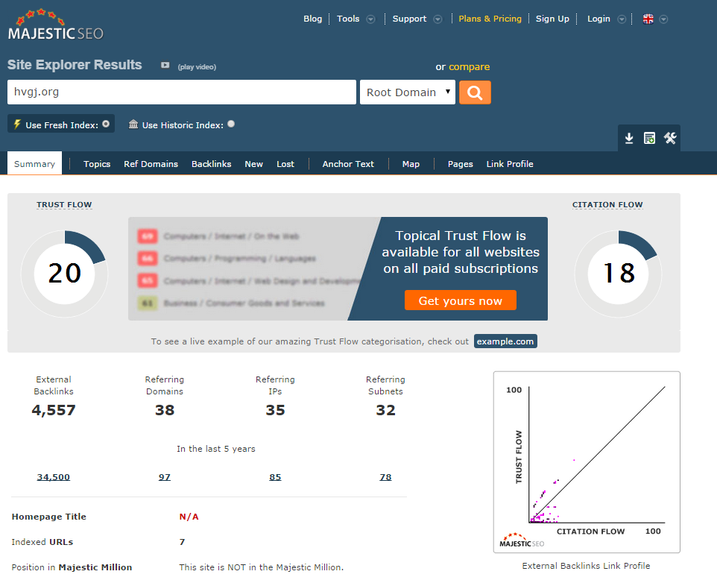The width and height of the screenshot is (717, 580).
Task: Click the (play video) text link
Action: click(197, 67)
